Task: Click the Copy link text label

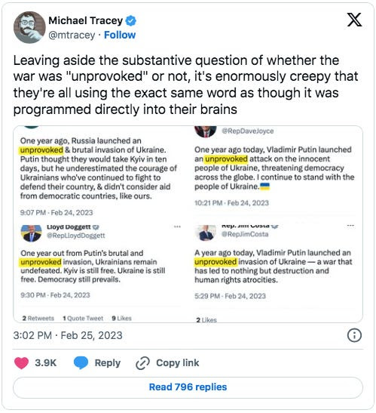Action: pyautogui.click(x=178, y=362)
